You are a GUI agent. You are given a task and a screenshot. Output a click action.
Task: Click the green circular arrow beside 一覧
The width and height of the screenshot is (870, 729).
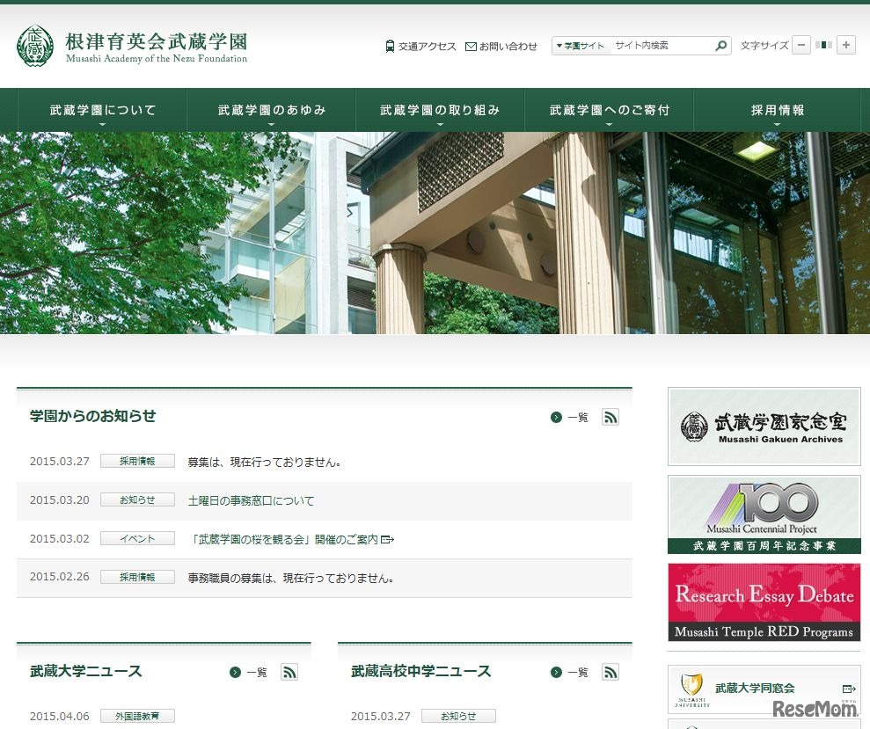[554, 417]
